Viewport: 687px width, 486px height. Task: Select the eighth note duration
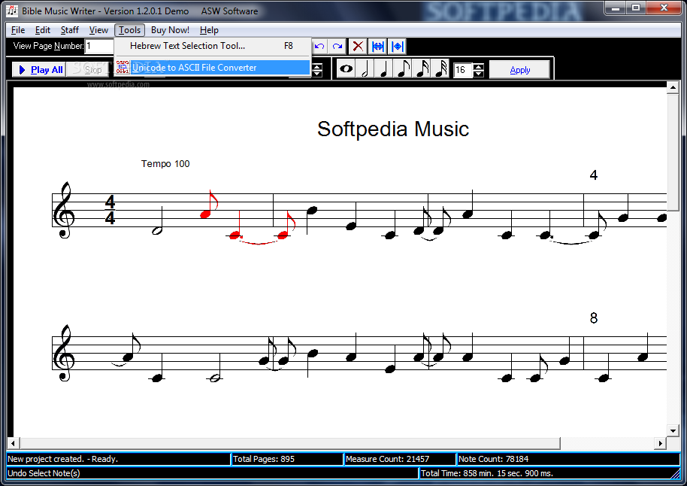(403, 69)
